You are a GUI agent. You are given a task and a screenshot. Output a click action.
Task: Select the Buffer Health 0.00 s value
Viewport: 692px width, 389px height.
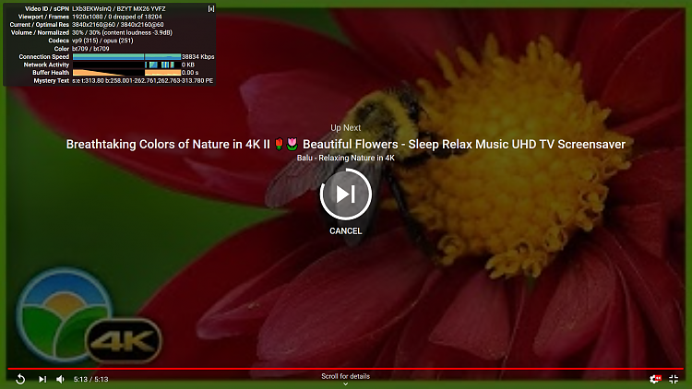point(190,73)
